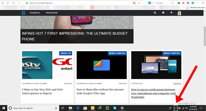Click the Google Files app article thumbnail
Screen dimensions: 206x111
point(101,65)
